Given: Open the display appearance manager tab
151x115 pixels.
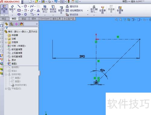Looking at the screenshot, I should pos(21,24).
